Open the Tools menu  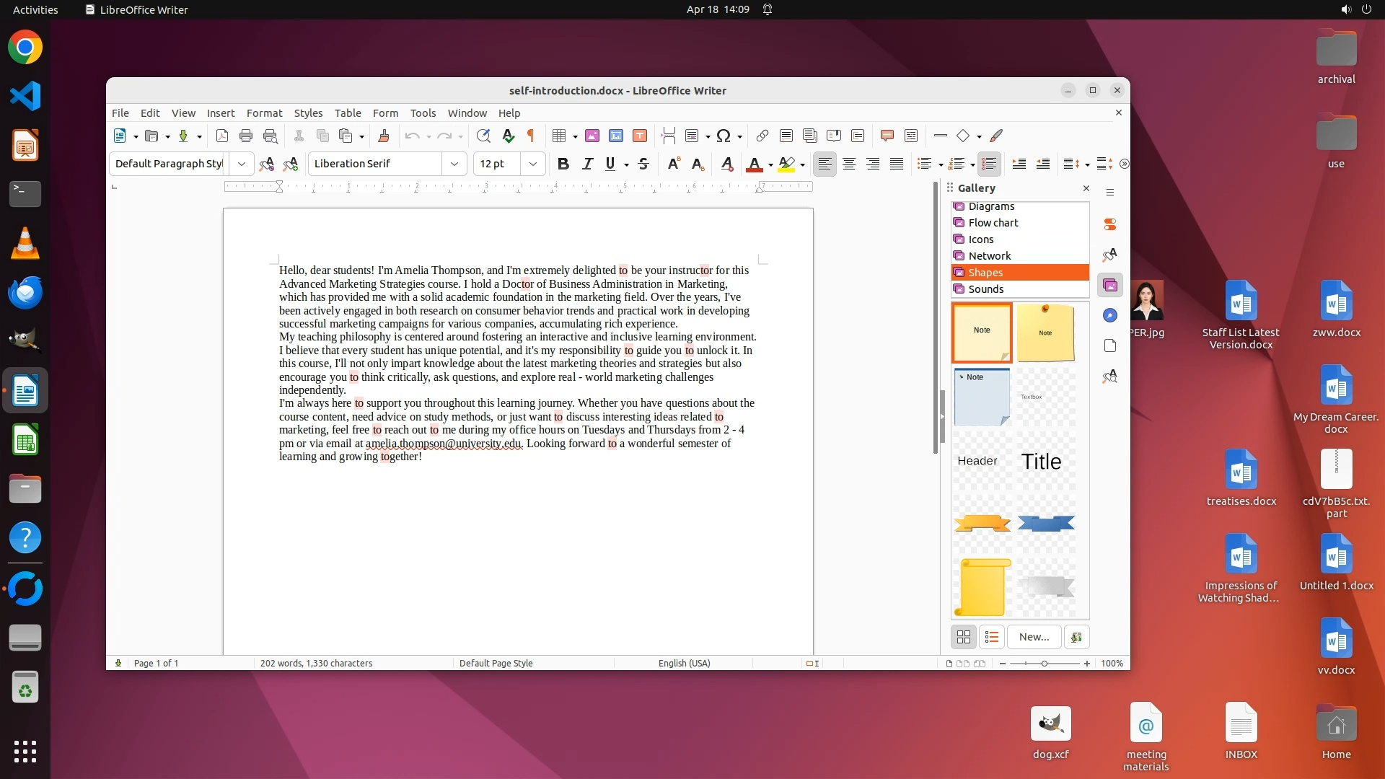click(x=423, y=113)
